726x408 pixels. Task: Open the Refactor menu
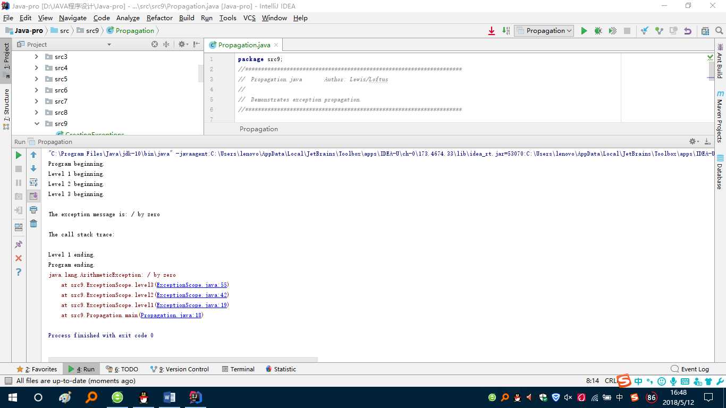(x=159, y=18)
